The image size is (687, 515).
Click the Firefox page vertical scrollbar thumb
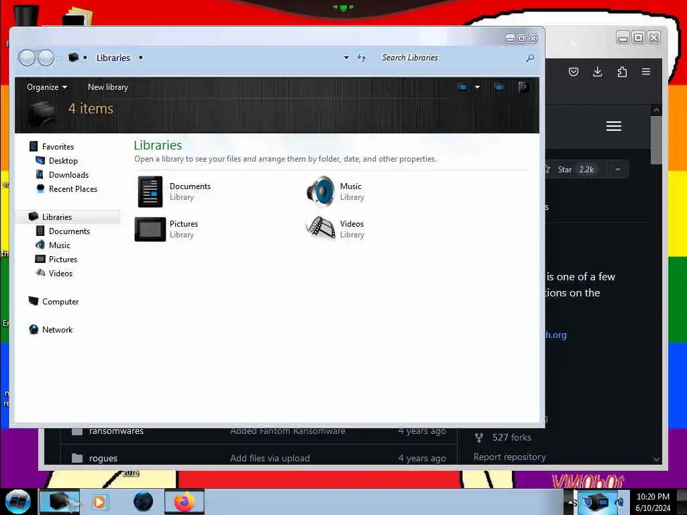pos(656,140)
